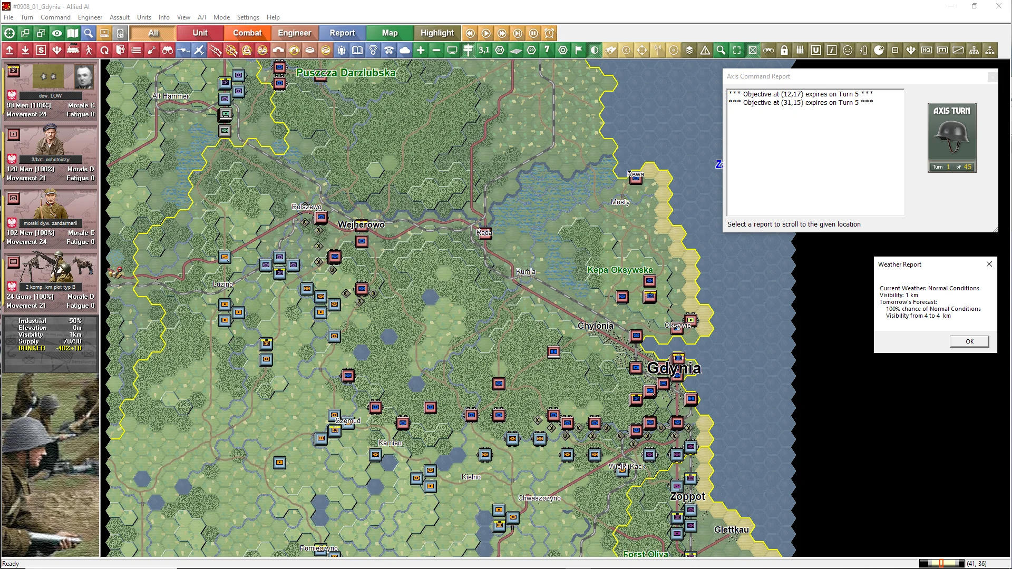
Task: Click the HQ highlight icon
Action: point(927,51)
